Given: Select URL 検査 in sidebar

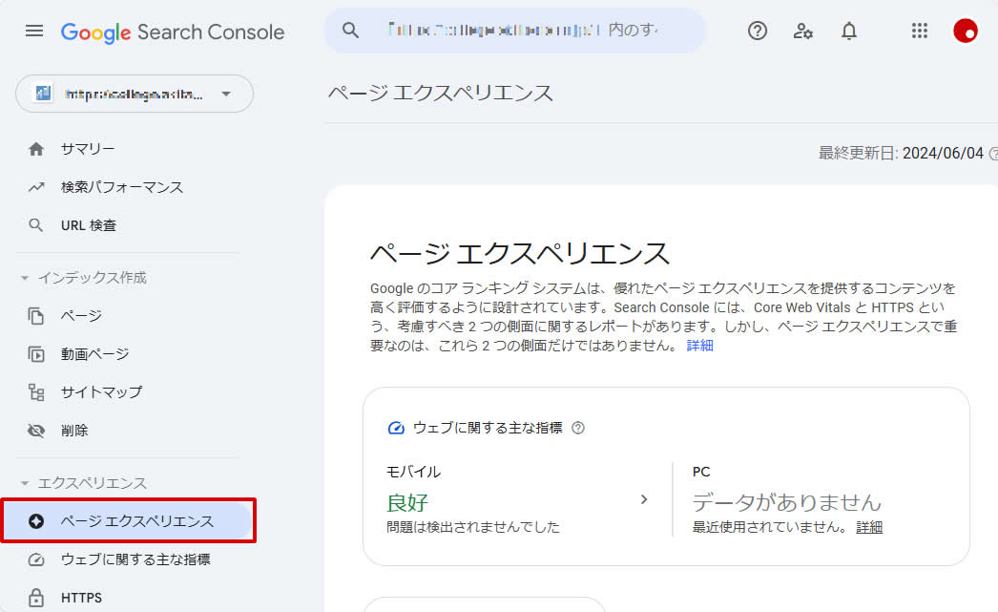Looking at the screenshot, I should coord(89,225).
